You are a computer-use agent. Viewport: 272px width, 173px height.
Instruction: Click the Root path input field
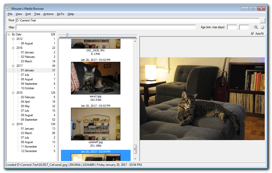138,20
